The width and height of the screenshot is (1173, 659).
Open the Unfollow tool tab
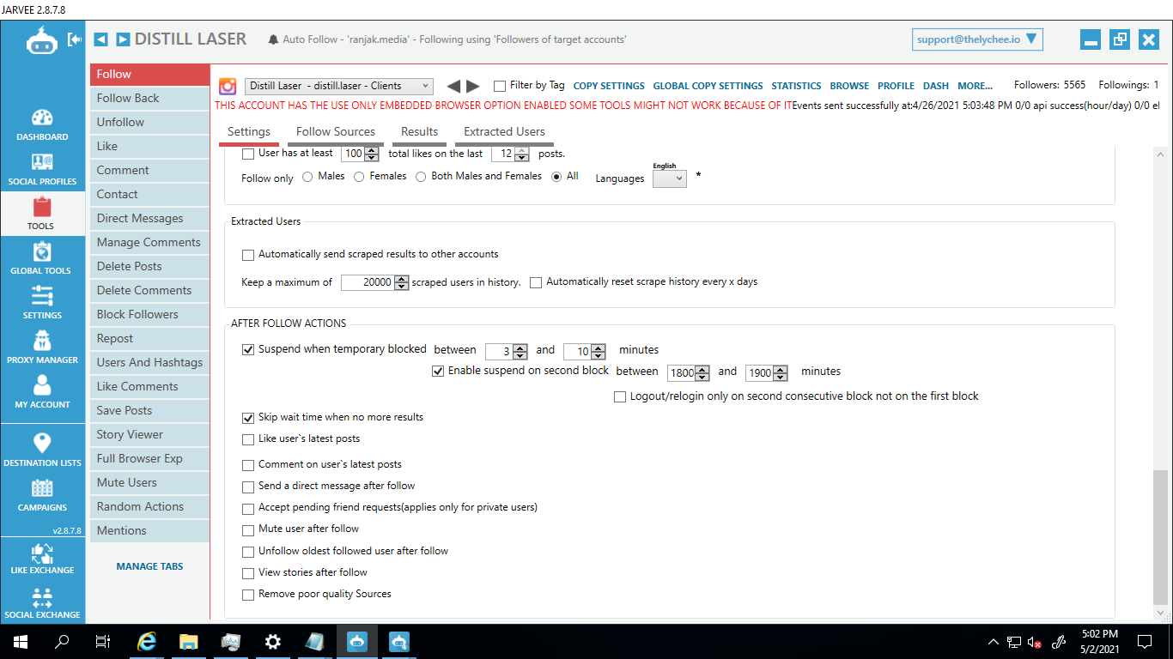(149, 122)
